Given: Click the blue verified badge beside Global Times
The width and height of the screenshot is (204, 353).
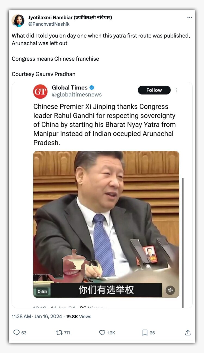Looking at the screenshot, I should point(92,88).
